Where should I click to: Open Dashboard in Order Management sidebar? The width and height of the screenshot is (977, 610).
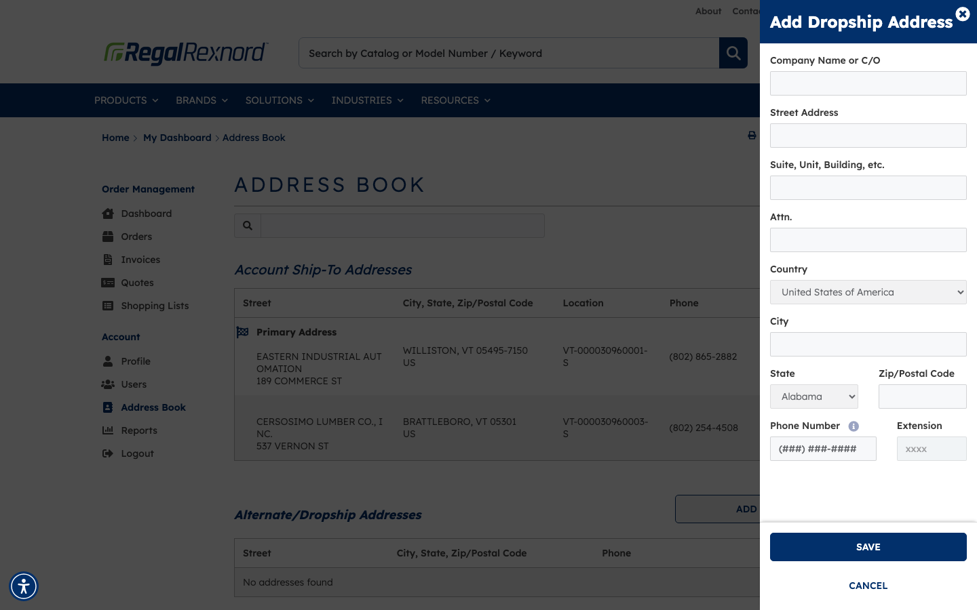pos(147,213)
